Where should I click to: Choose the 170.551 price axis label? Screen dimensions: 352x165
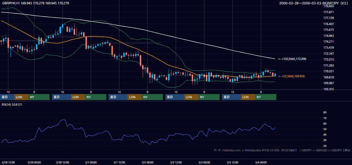[x=328, y=71]
